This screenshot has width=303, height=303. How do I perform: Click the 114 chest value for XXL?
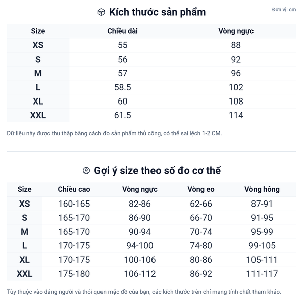[x=236, y=115]
